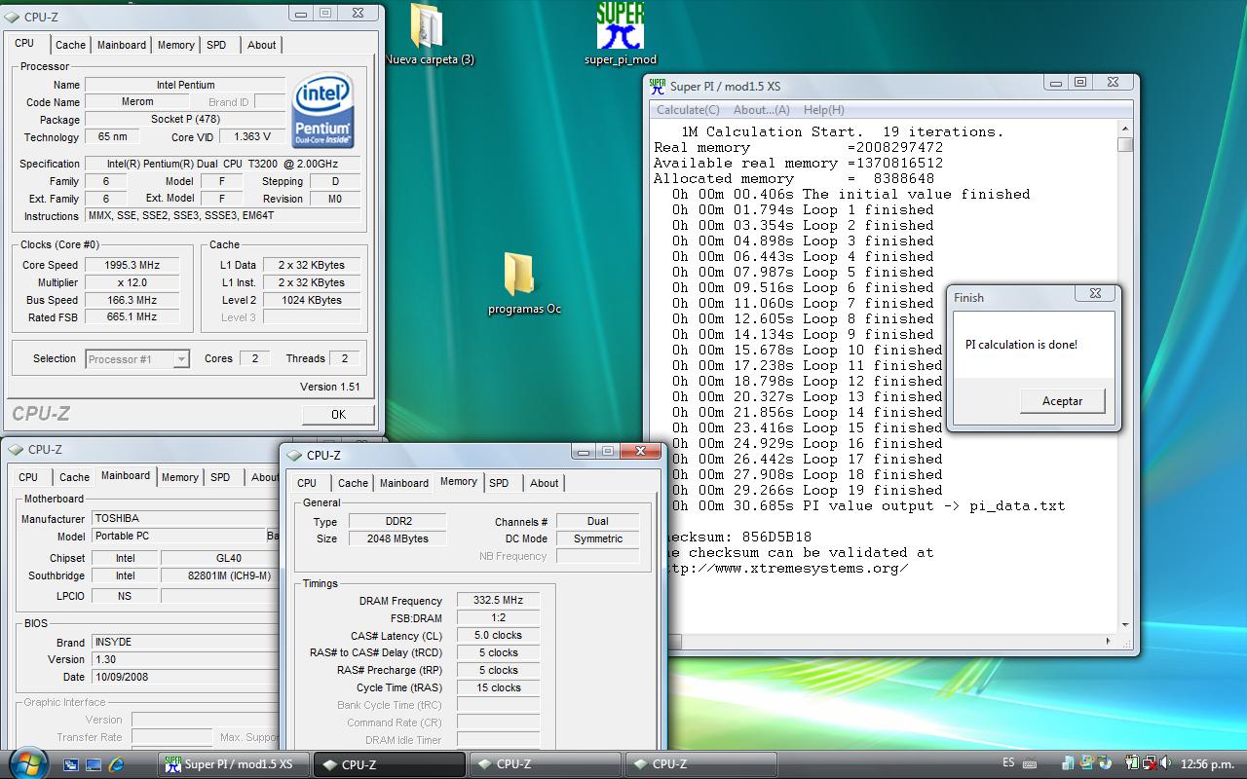
Task: Click the Multiplier value x 12.0
Action: tap(132, 282)
